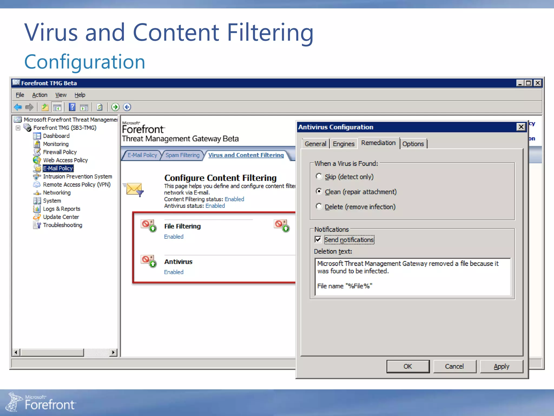Click the blue Back arrow in toolbar
Screen dimensions: 554x416
pos(18,107)
